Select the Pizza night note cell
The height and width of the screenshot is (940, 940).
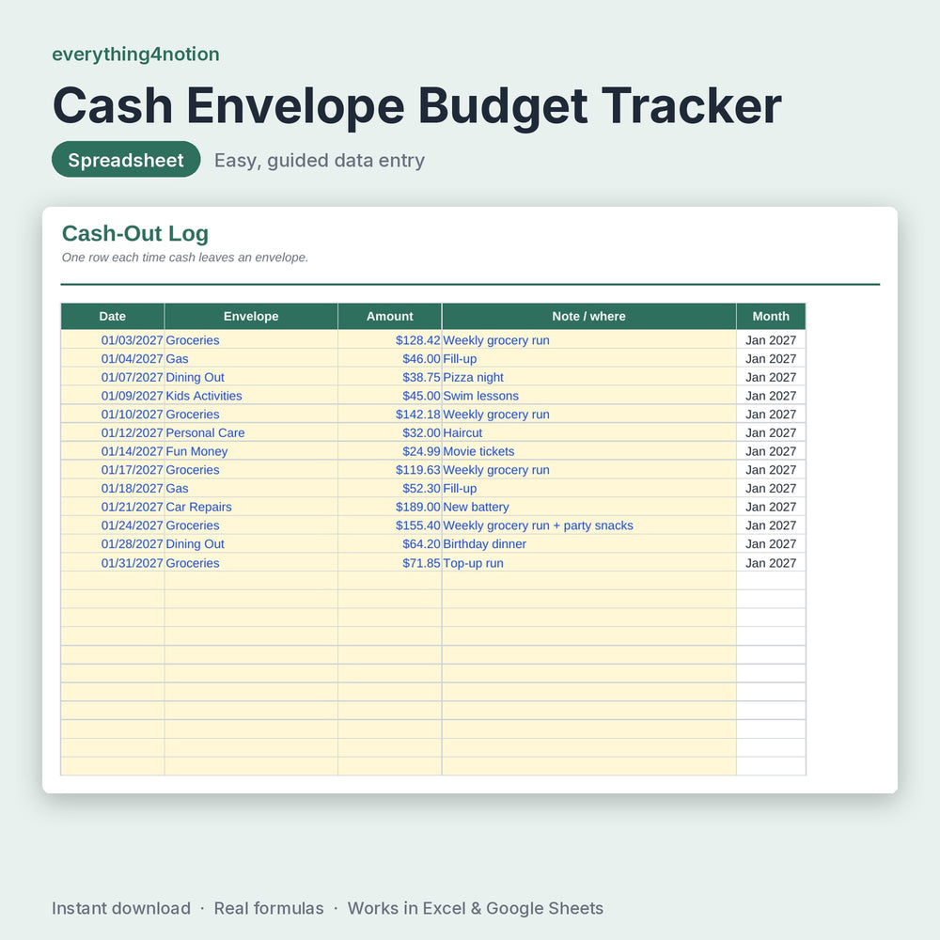click(588, 377)
